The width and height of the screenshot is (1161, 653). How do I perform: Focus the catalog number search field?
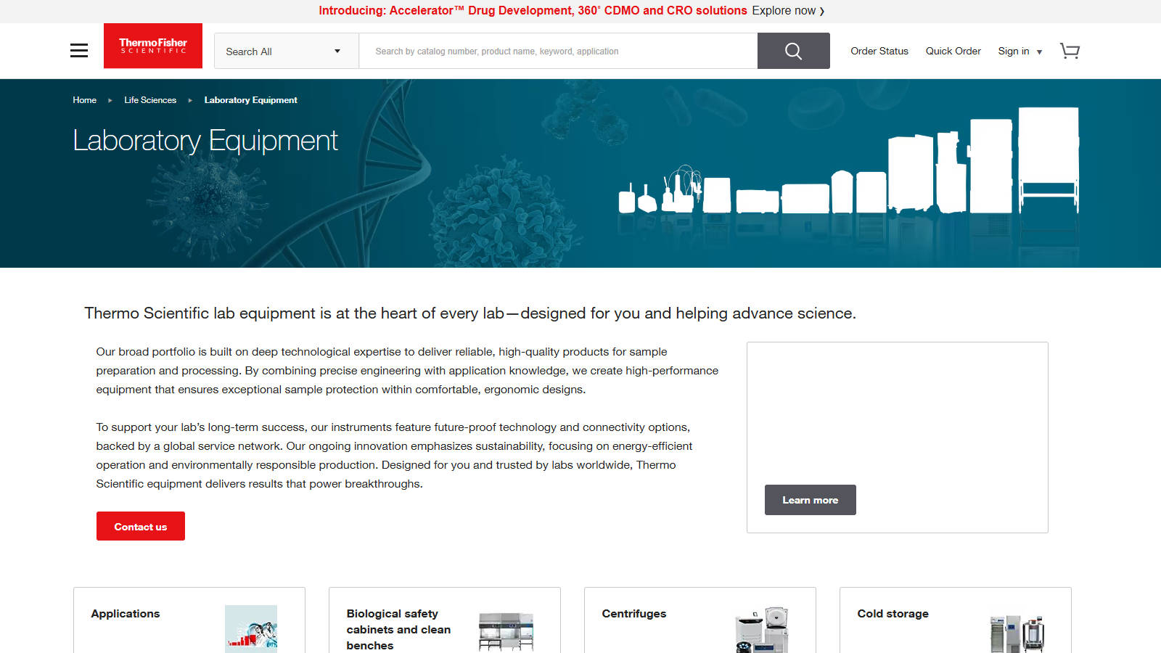click(558, 51)
